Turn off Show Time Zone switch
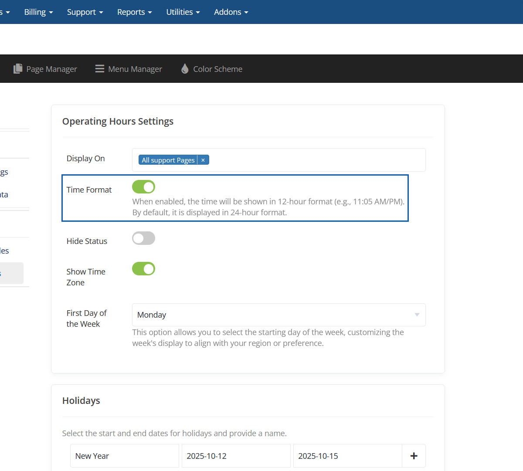This screenshot has width=523, height=471. pos(143,269)
